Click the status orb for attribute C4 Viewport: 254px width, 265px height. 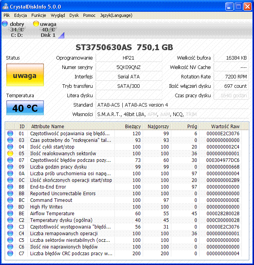(10, 233)
